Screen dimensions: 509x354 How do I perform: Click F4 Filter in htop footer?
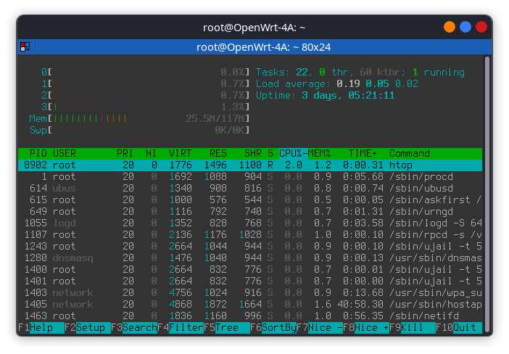click(181, 327)
